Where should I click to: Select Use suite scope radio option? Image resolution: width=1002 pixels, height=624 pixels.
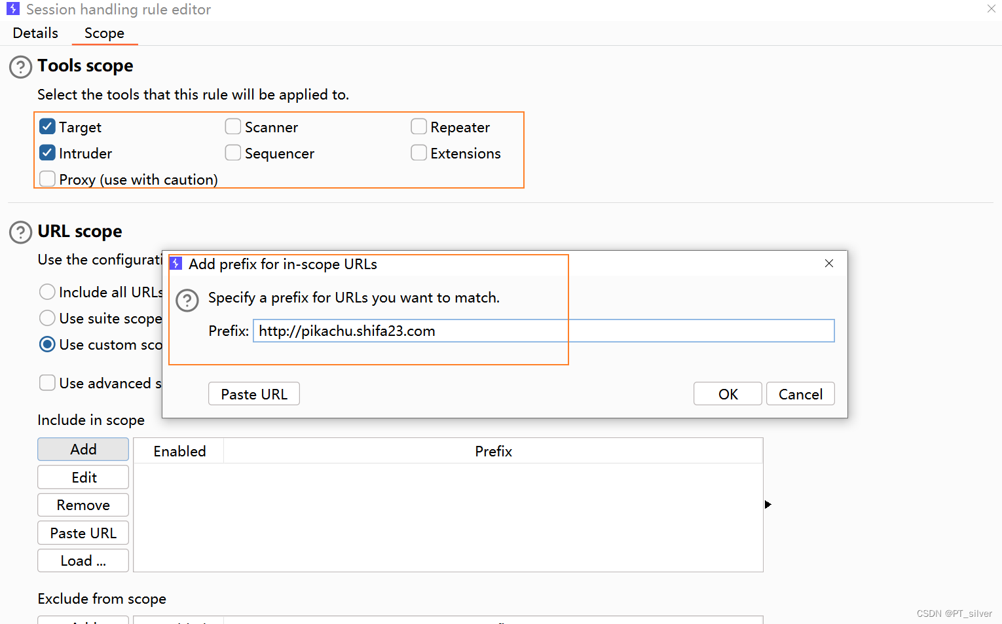pos(47,318)
